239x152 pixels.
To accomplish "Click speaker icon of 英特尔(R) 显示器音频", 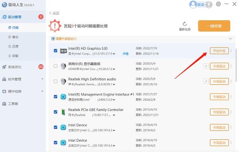I will tap(63, 66).
